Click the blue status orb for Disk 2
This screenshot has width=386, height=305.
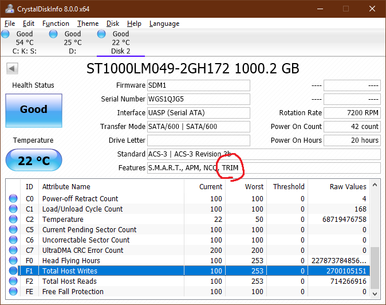(101, 34)
